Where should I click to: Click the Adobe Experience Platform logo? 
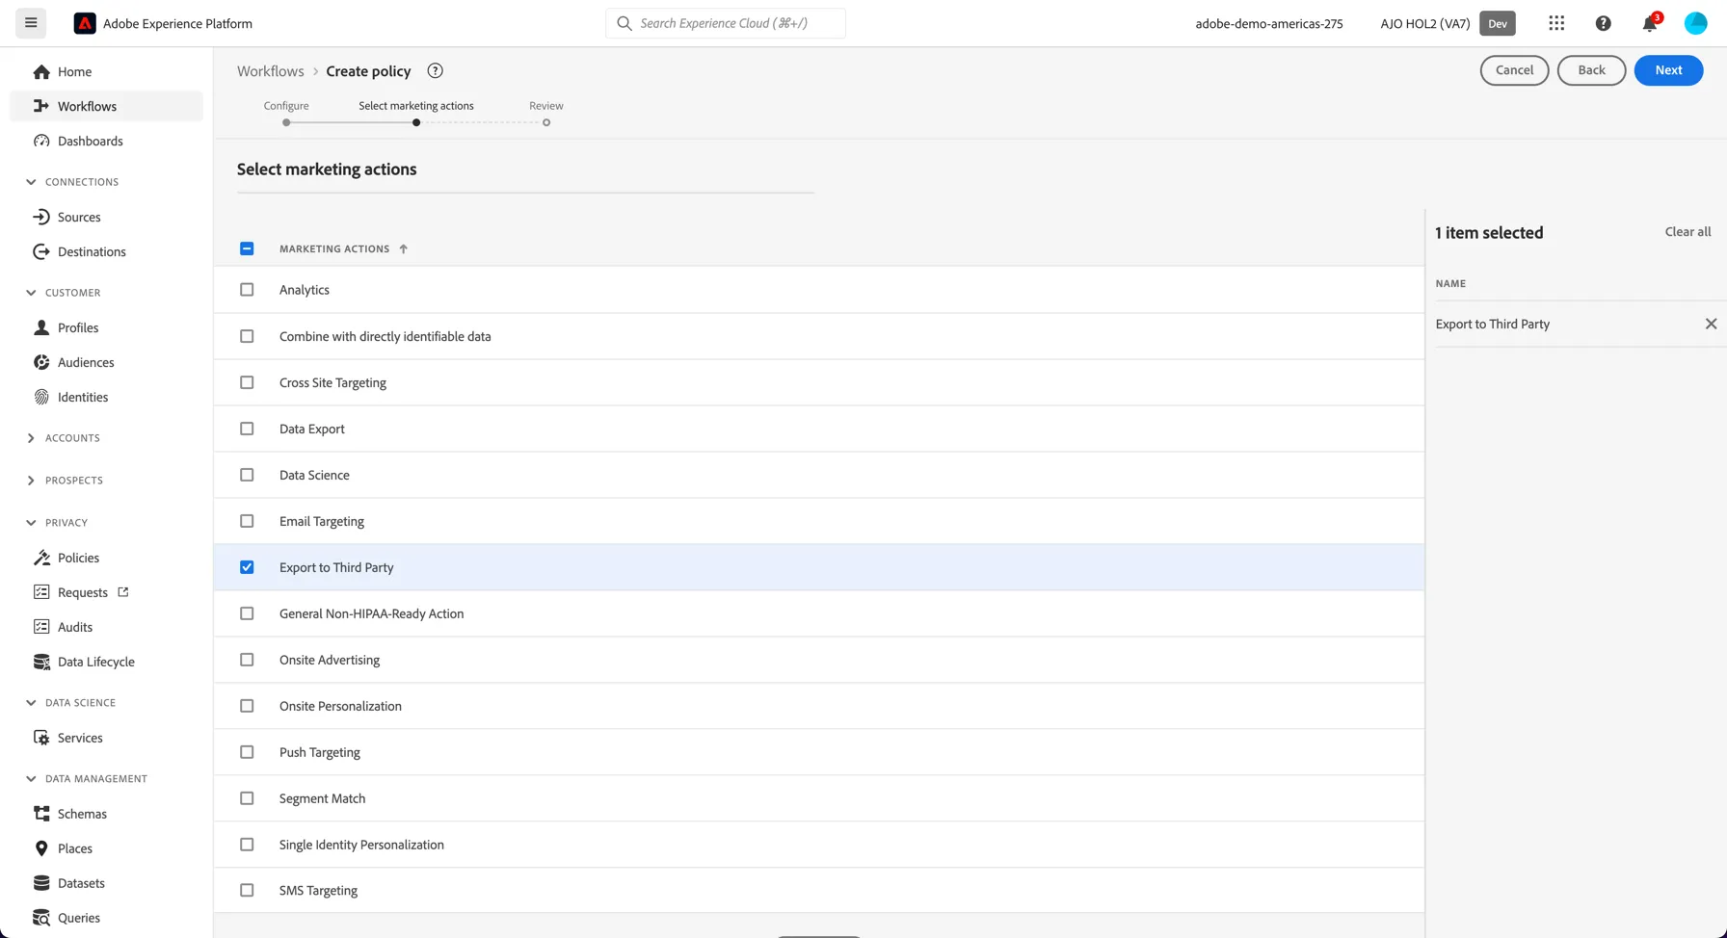point(85,23)
